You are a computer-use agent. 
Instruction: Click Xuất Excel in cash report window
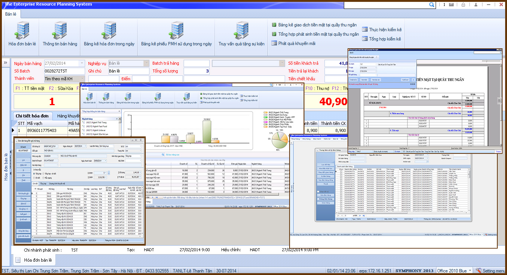(x=405, y=80)
